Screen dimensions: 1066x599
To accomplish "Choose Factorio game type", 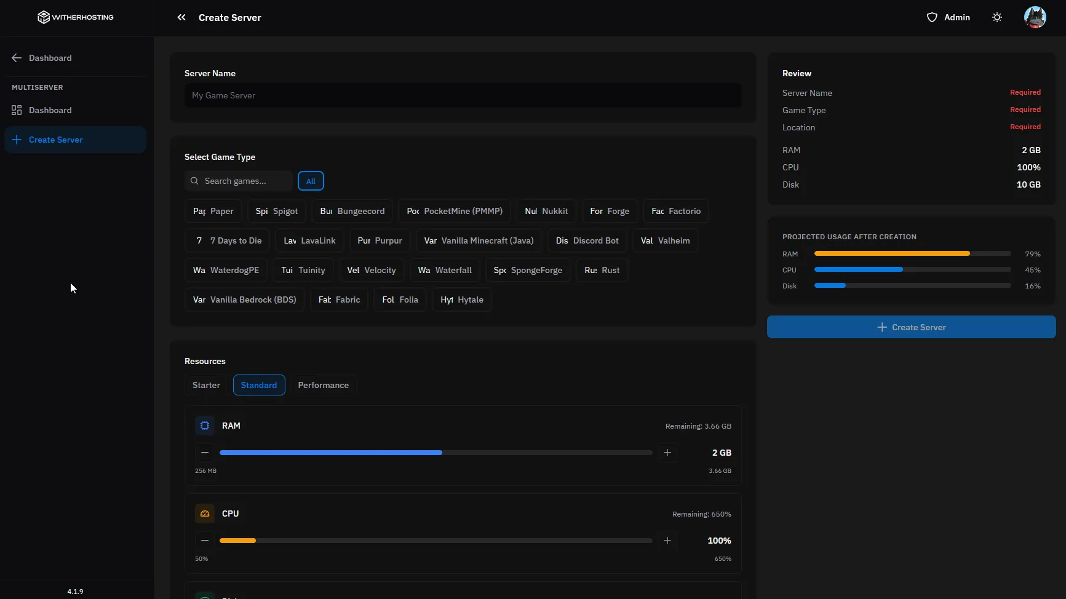I will click(x=676, y=211).
